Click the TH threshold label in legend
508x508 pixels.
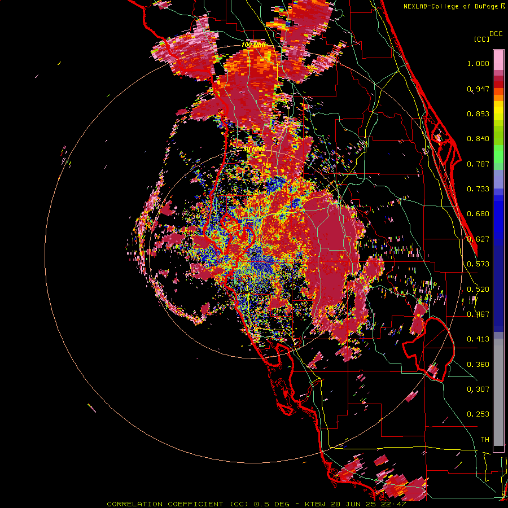(485, 440)
